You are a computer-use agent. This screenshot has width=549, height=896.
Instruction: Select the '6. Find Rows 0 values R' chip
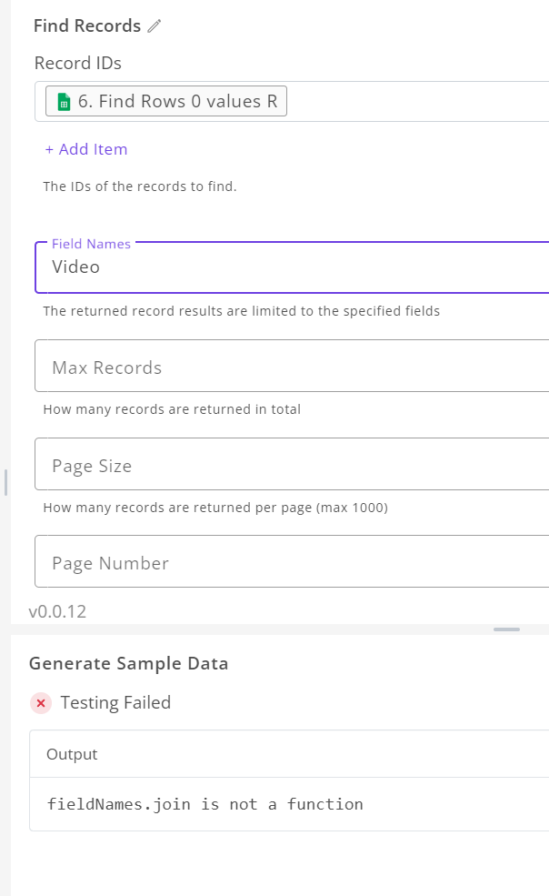[166, 101]
